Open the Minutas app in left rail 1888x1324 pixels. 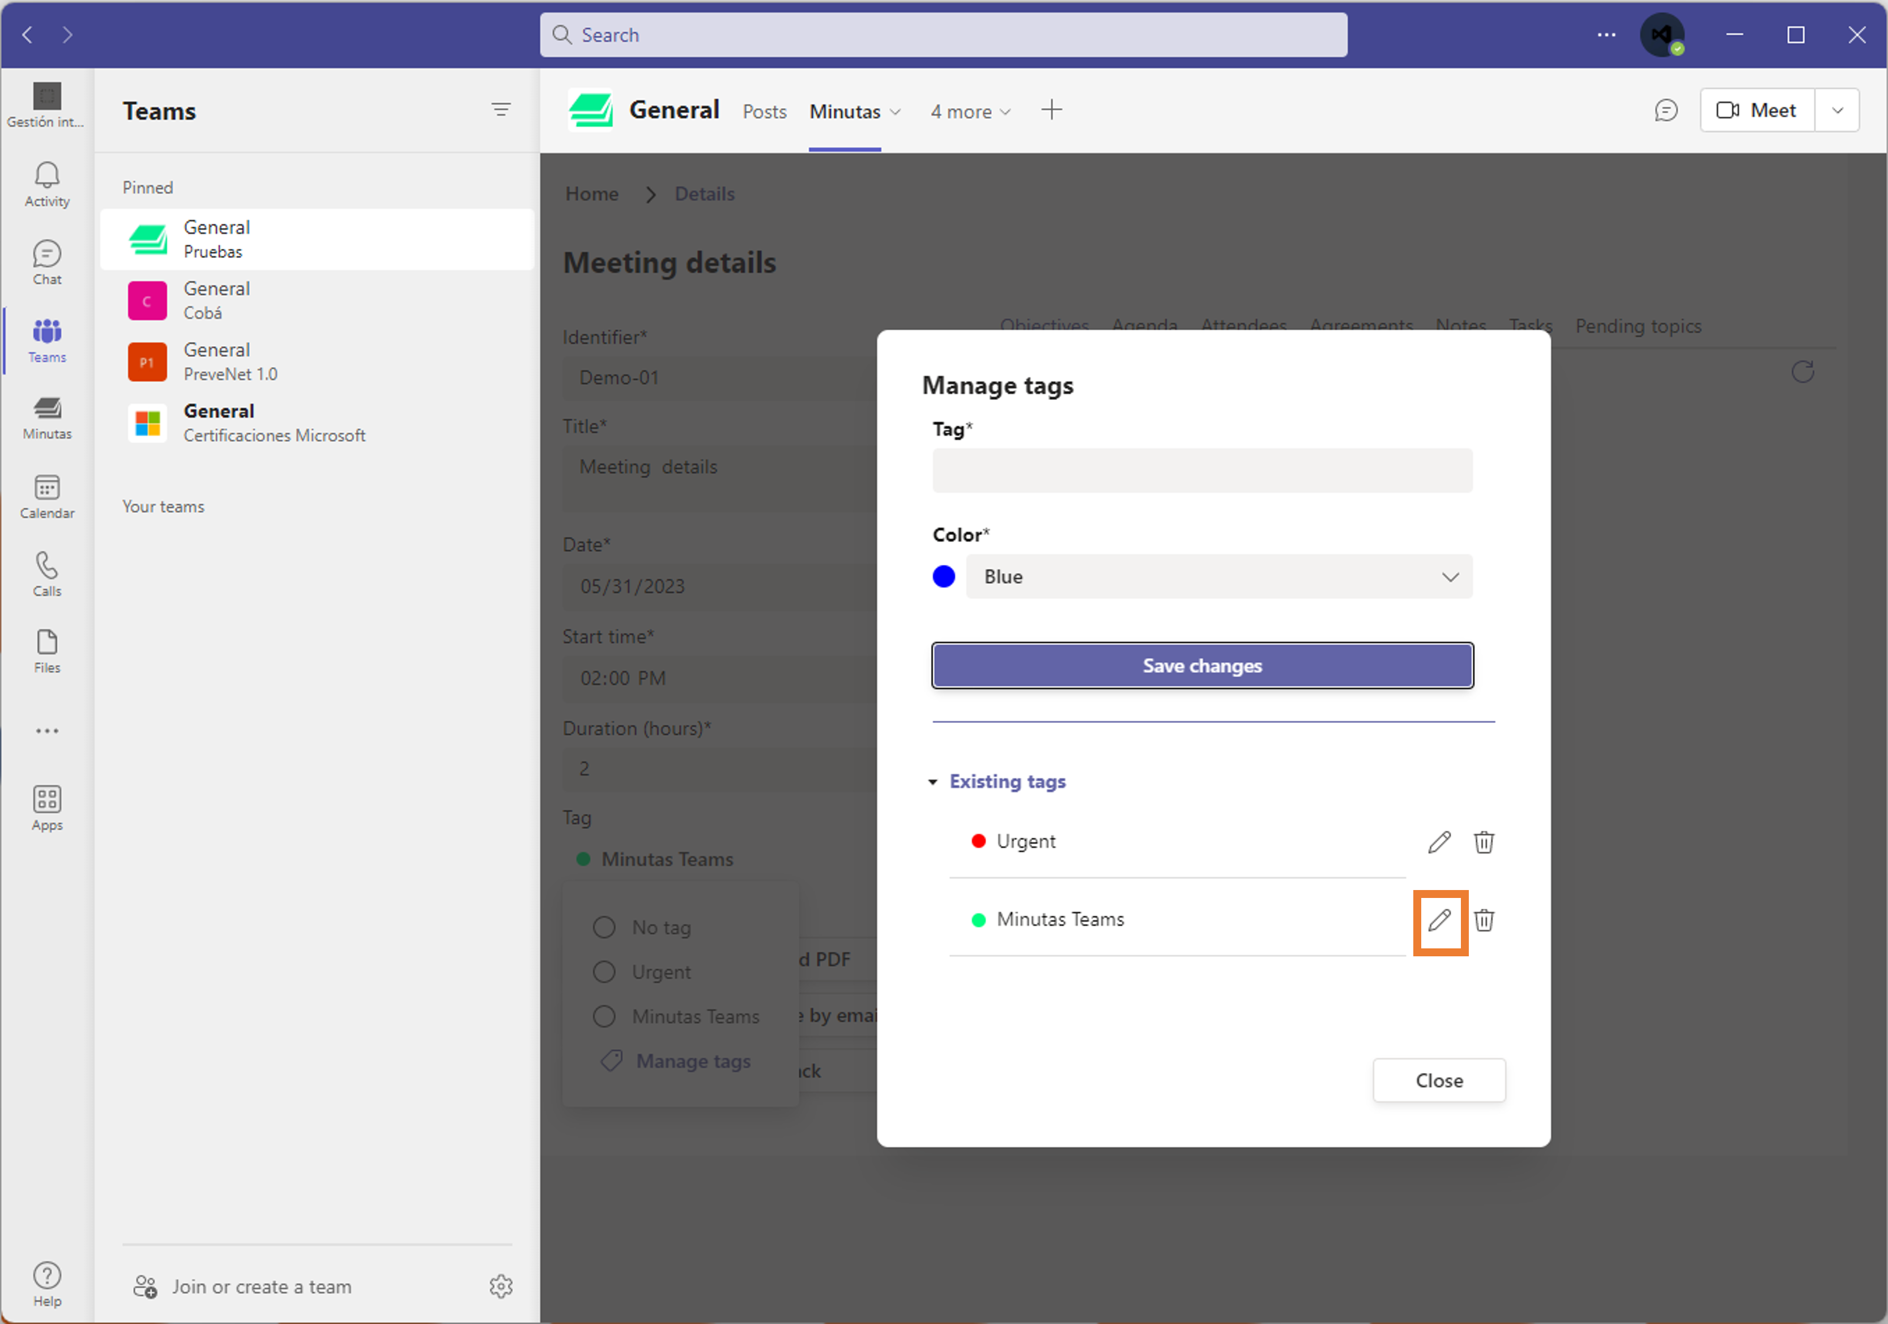point(47,418)
